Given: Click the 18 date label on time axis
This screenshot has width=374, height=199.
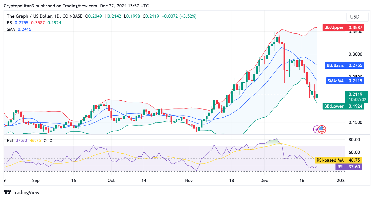Looking at the screenshot, I should (x=231, y=180).
